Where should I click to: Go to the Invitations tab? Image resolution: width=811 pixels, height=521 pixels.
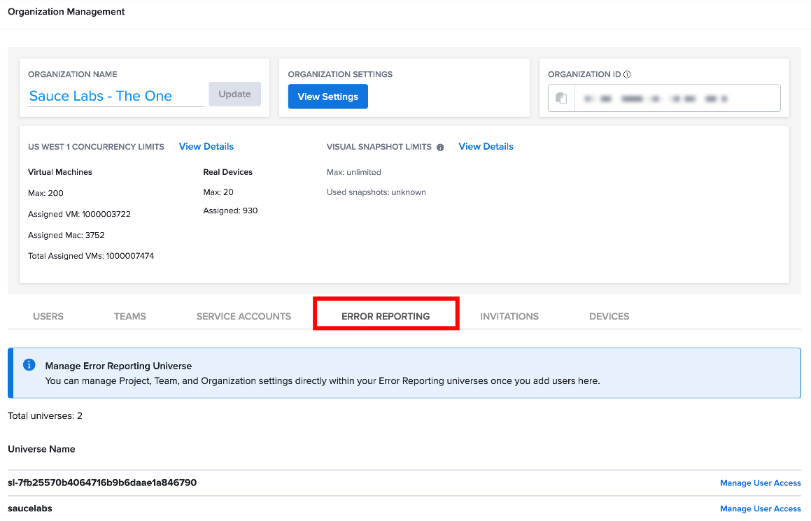(x=509, y=316)
